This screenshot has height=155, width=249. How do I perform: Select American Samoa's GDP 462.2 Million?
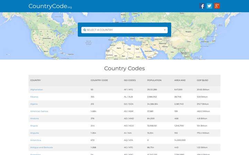(203, 111)
